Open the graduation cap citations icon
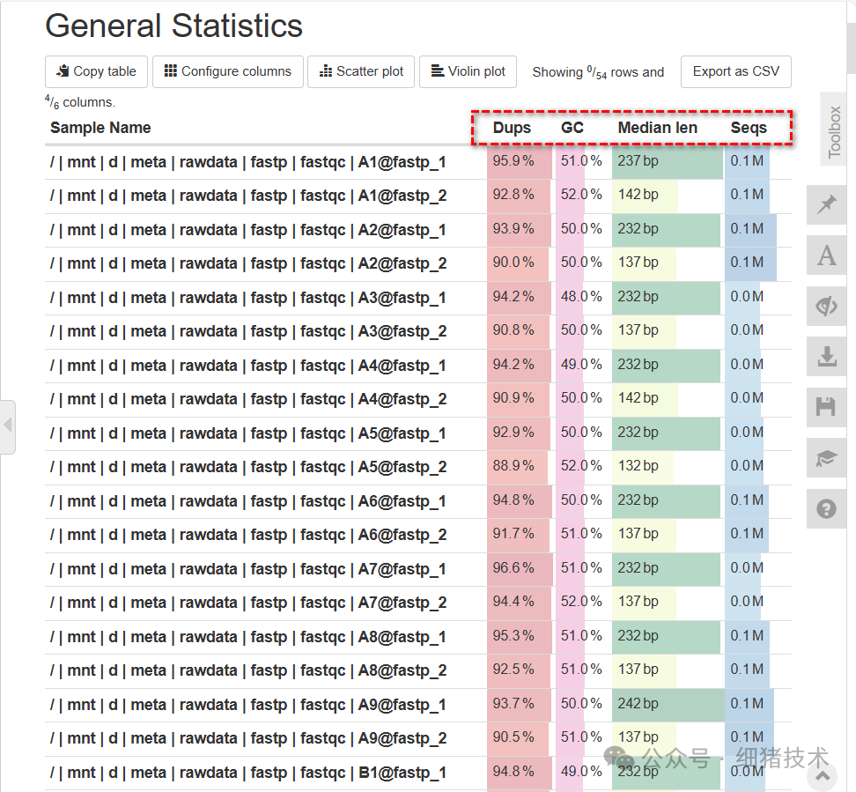This screenshot has height=792, width=856. pos(826,458)
